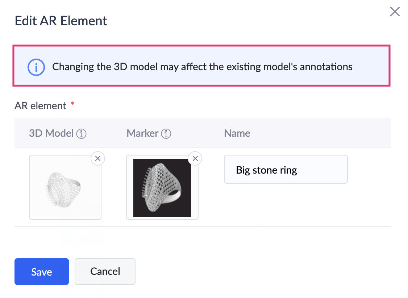
Task: Select the marker ring image thumbnail
Action: (162, 188)
